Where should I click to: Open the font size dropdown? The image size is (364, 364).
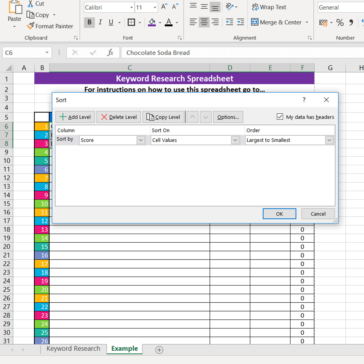click(x=155, y=7)
